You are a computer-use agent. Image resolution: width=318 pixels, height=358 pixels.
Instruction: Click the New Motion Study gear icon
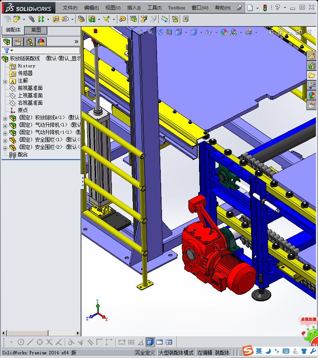point(123,19)
